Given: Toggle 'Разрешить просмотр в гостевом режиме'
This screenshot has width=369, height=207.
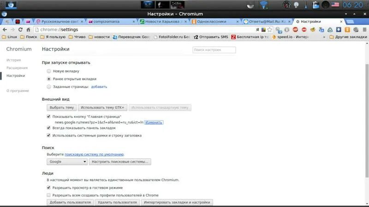Looking at the screenshot, I should point(48,188).
